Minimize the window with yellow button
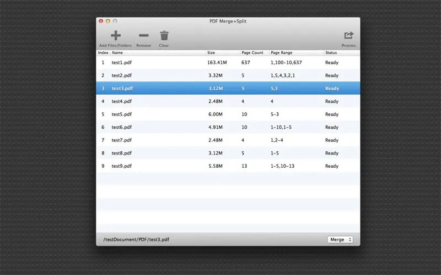This screenshot has width=441, height=275. click(107, 21)
